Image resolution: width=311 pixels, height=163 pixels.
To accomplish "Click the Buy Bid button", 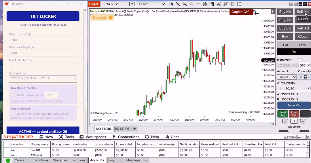I will [285, 28].
